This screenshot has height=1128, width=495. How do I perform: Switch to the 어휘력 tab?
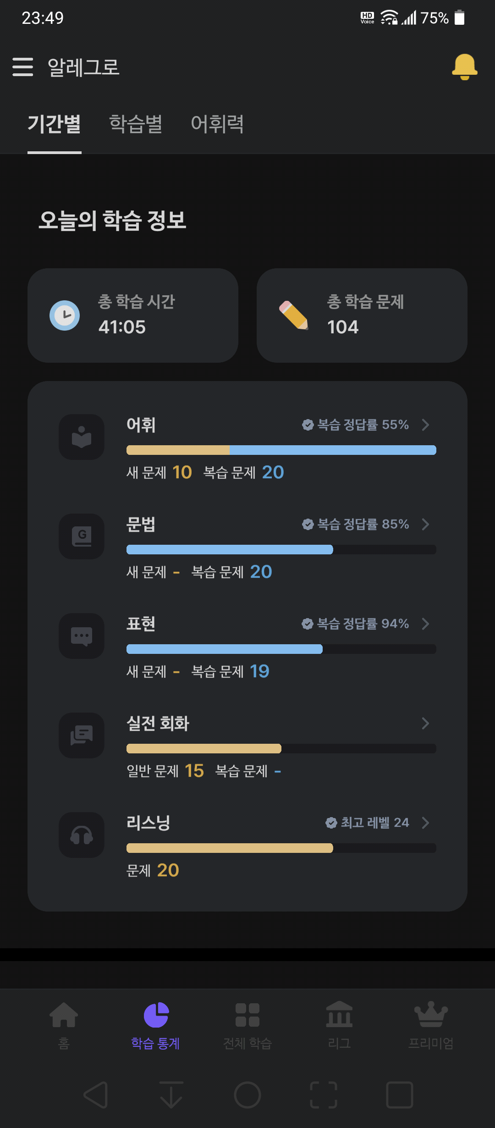click(217, 124)
